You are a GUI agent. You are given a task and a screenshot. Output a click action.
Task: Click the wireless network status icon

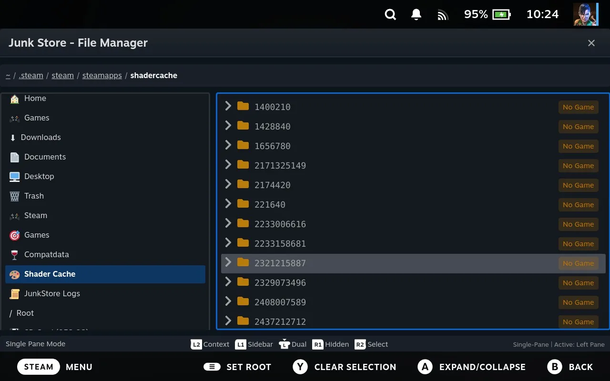443,15
